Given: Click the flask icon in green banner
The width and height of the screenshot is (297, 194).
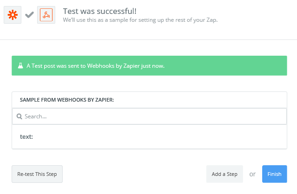Looking at the screenshot, I should click(x=20, y=65).
